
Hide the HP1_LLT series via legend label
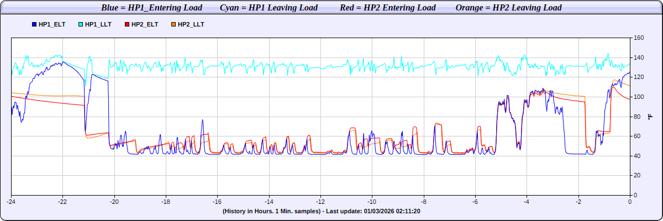pyautogui.click(x=98, y=25)
